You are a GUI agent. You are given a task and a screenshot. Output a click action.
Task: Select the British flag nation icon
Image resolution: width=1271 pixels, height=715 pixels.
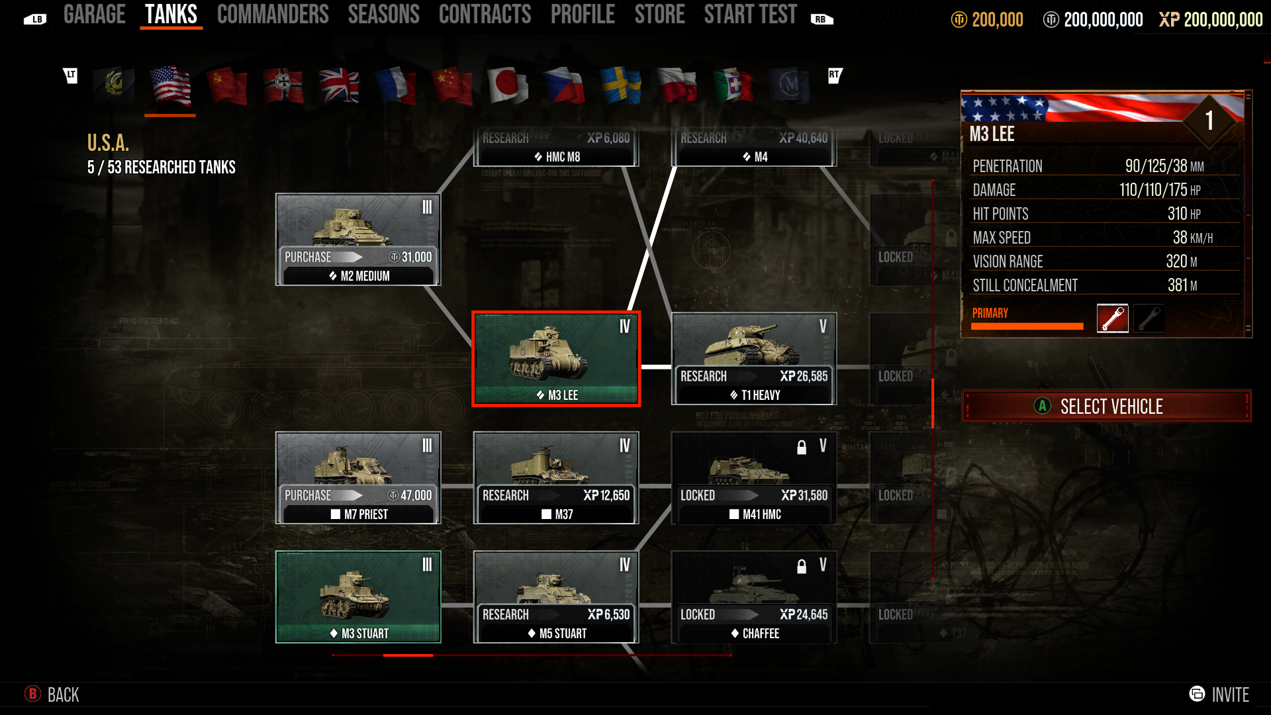click(x=339, y=84)
